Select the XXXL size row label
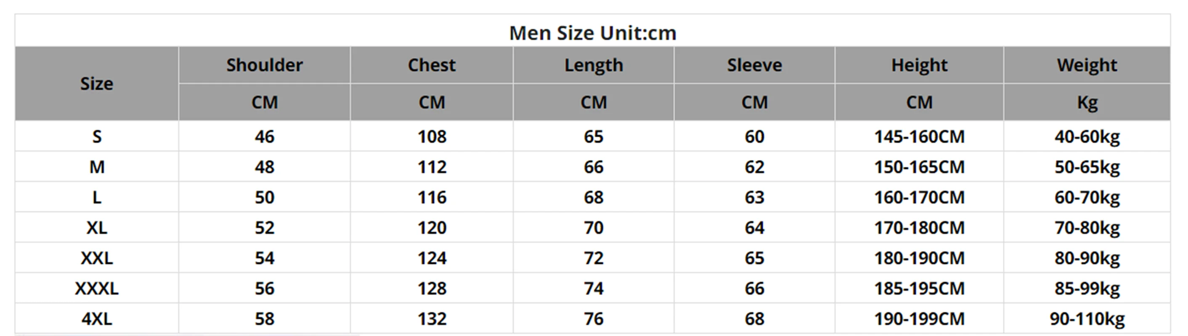The image size is (1188, 336). pyautogui.click(x=96, y=289)
